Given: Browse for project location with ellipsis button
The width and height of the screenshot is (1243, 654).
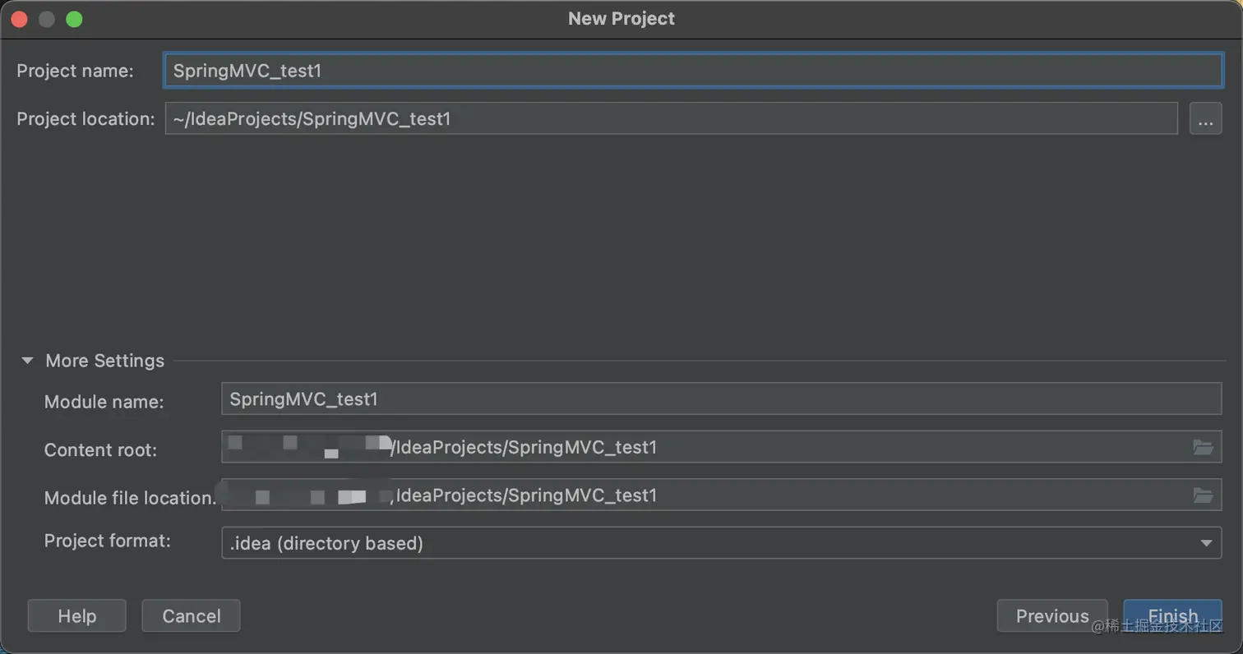Looking at the screenshot, I should (x=1205, y=119).
